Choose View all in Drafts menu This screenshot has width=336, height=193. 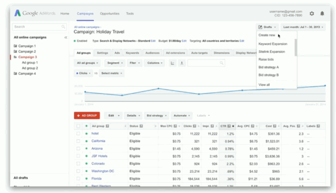click(x=264, y=85)
